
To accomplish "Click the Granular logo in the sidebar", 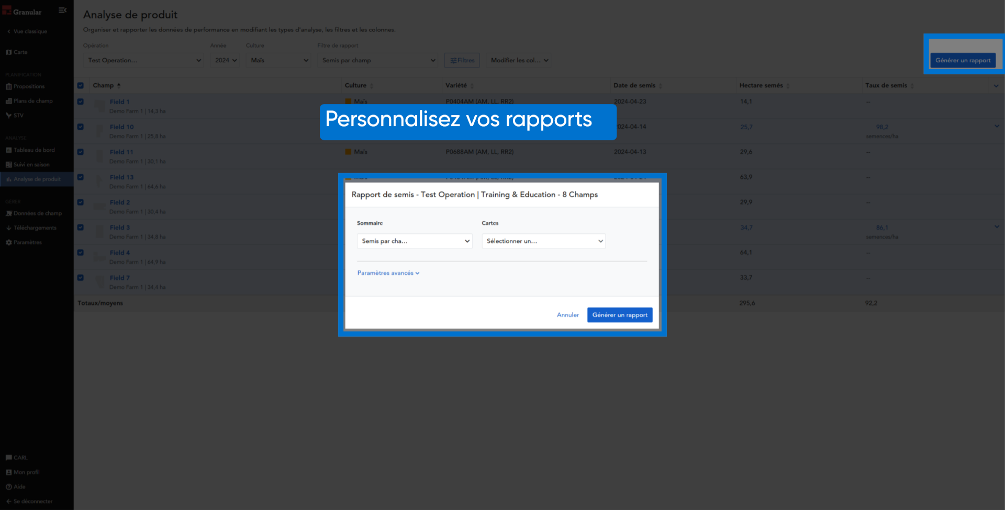I will (22, 12).
